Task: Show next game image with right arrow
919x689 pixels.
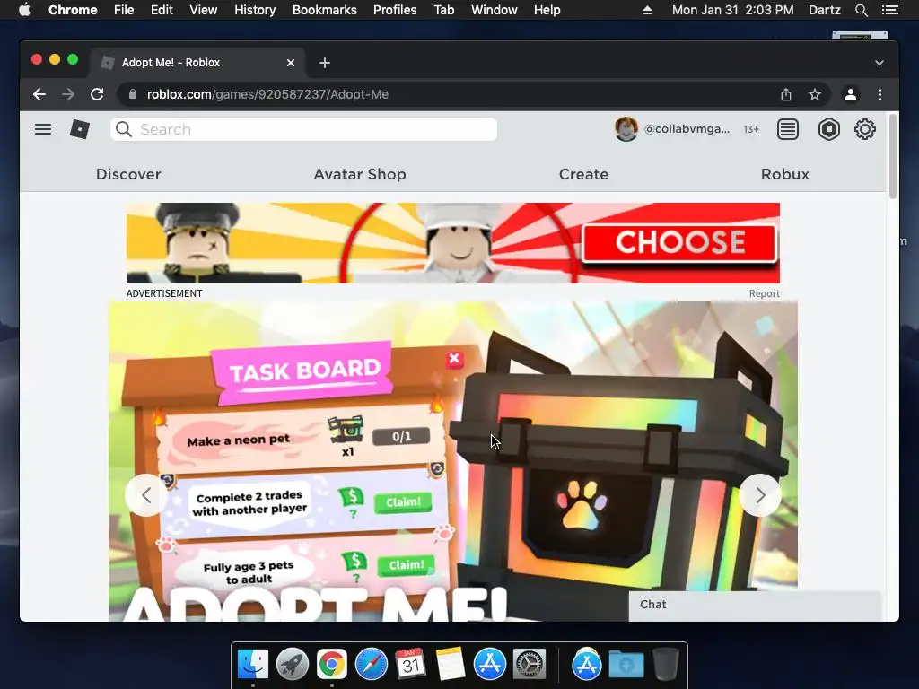Action: point(760,495)
